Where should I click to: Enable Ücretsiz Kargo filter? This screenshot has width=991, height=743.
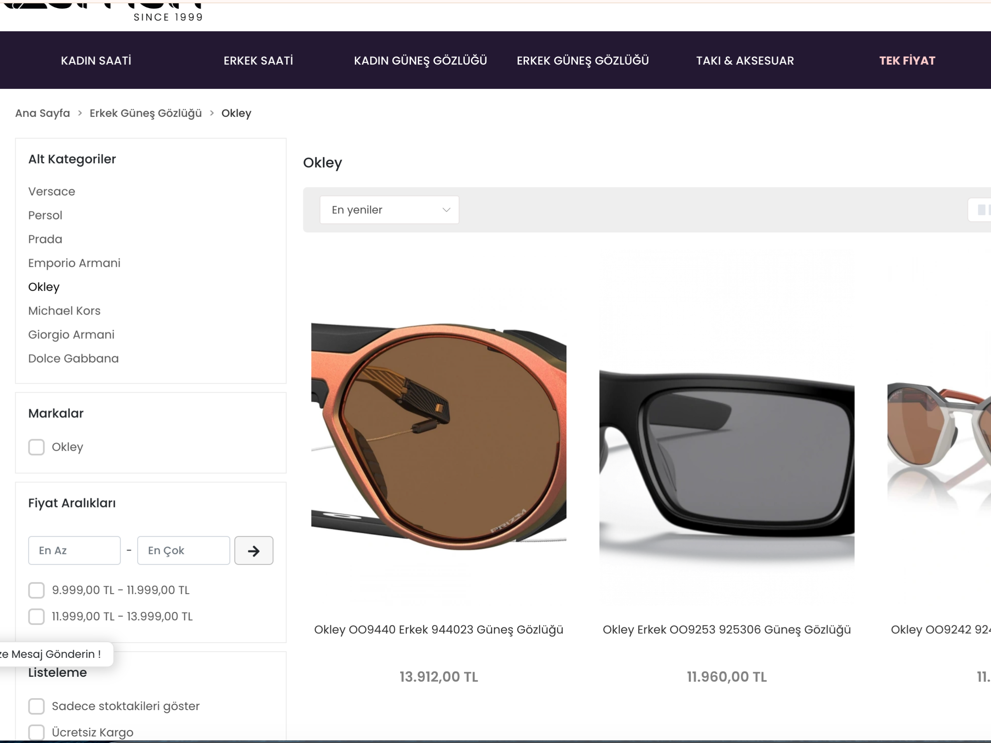[36, 733]
